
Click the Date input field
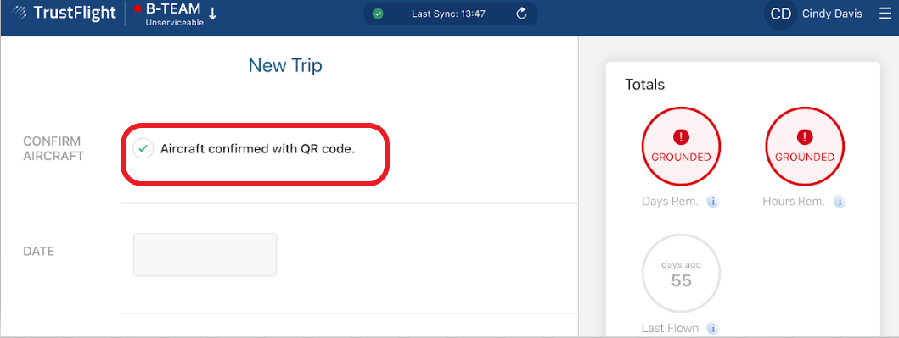[x=205, y=254]
